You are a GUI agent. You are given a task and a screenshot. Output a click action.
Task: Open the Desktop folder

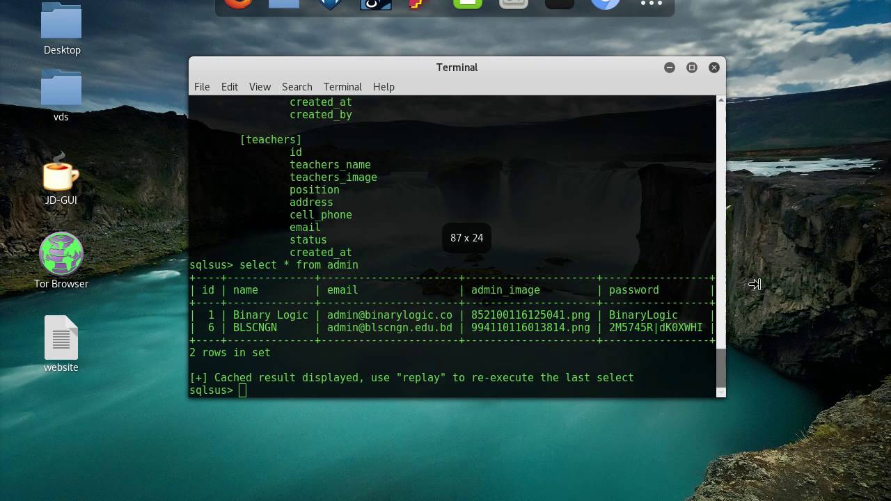tap(61, 28)
